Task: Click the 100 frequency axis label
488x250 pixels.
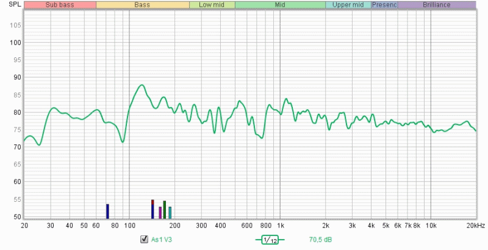Action: (x=129, y=226)
